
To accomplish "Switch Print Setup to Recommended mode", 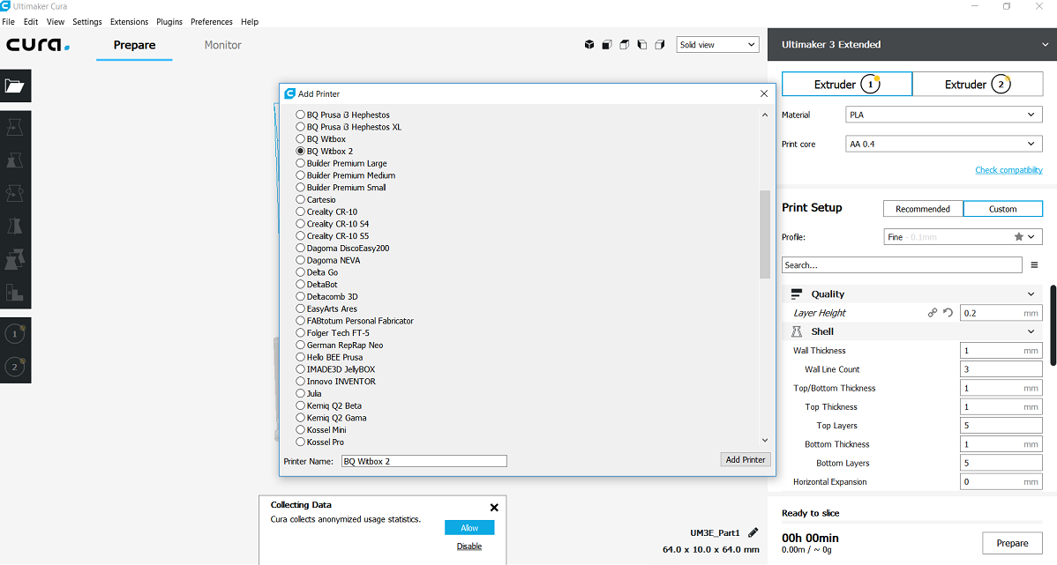I will (x=923, y=209).
